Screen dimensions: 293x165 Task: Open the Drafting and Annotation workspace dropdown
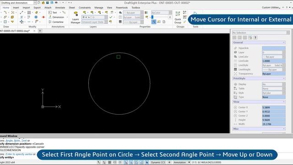point(35,3)
